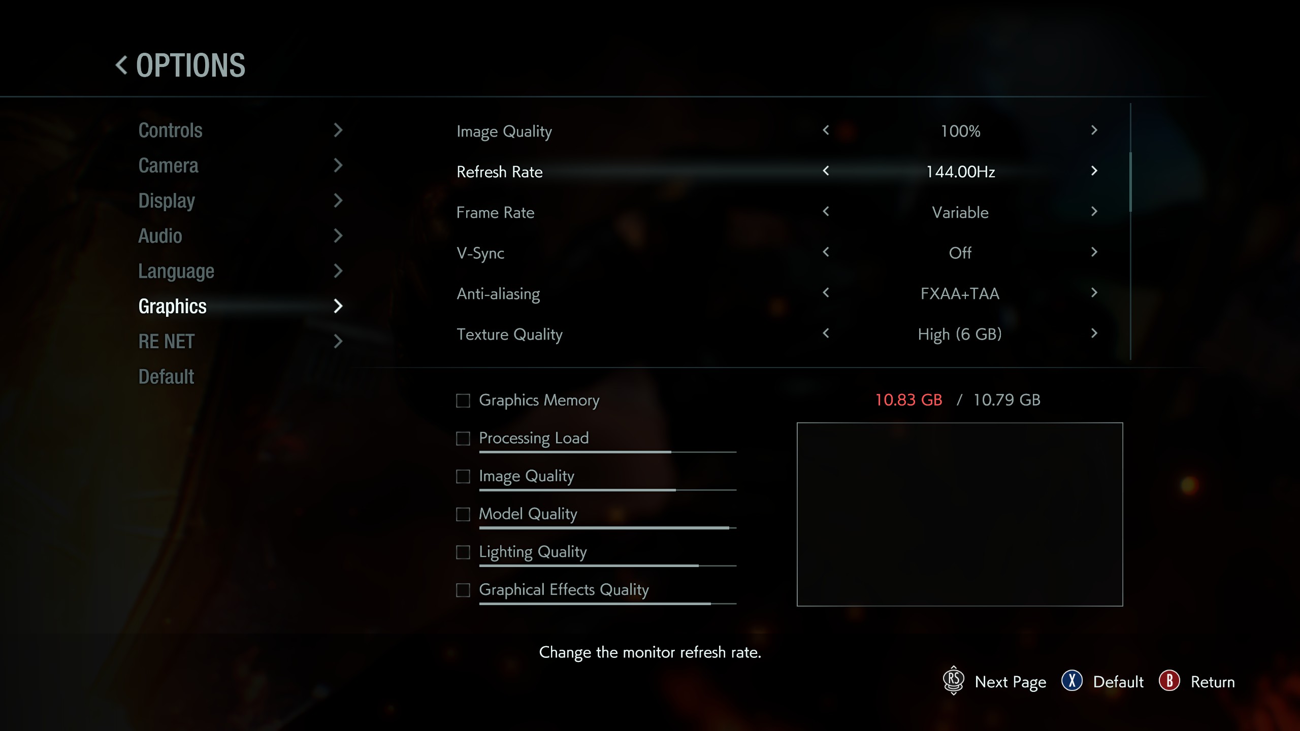
Task: Click the Controls menu item
Action: (x=171, y=130)
